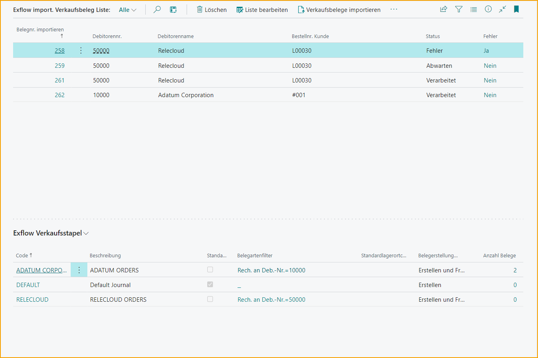Open the analysis mode table icon
Screen dimensions: 538x358
click(x=173, y=10)
